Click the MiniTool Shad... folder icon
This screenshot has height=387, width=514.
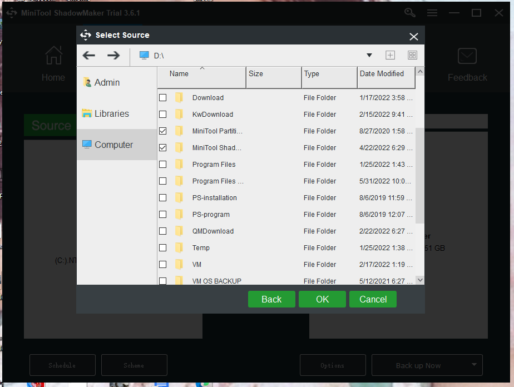click(179, 148)
